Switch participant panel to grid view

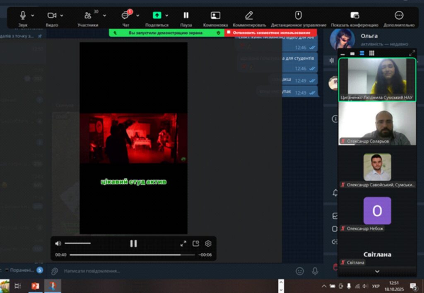point(371,53)
